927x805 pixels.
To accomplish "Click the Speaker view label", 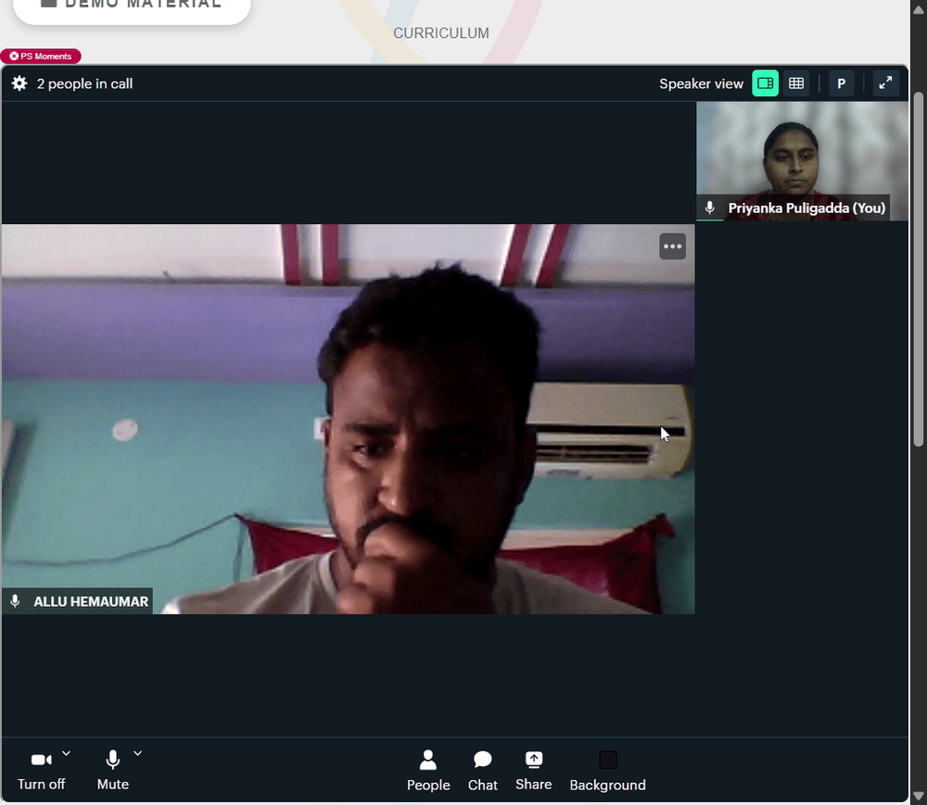I will pyautogui.click(x=701, y=84).
